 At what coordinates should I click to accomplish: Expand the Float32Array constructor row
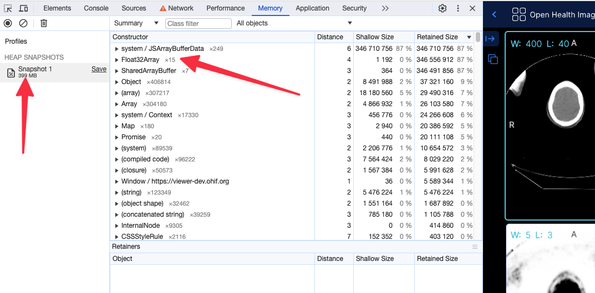click(x=116, y=60)
